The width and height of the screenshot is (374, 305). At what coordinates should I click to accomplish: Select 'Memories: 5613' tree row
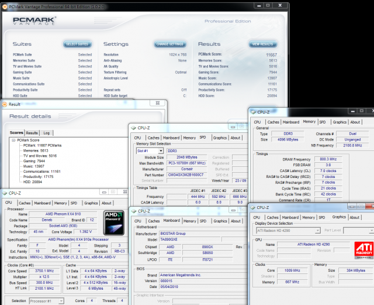[36, 150]
